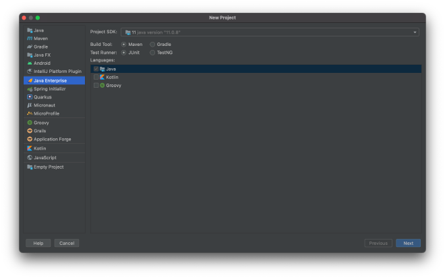
Task: Click Kotlin icon in Languages list
Action: pyautogui.click(x=102, y=77)
